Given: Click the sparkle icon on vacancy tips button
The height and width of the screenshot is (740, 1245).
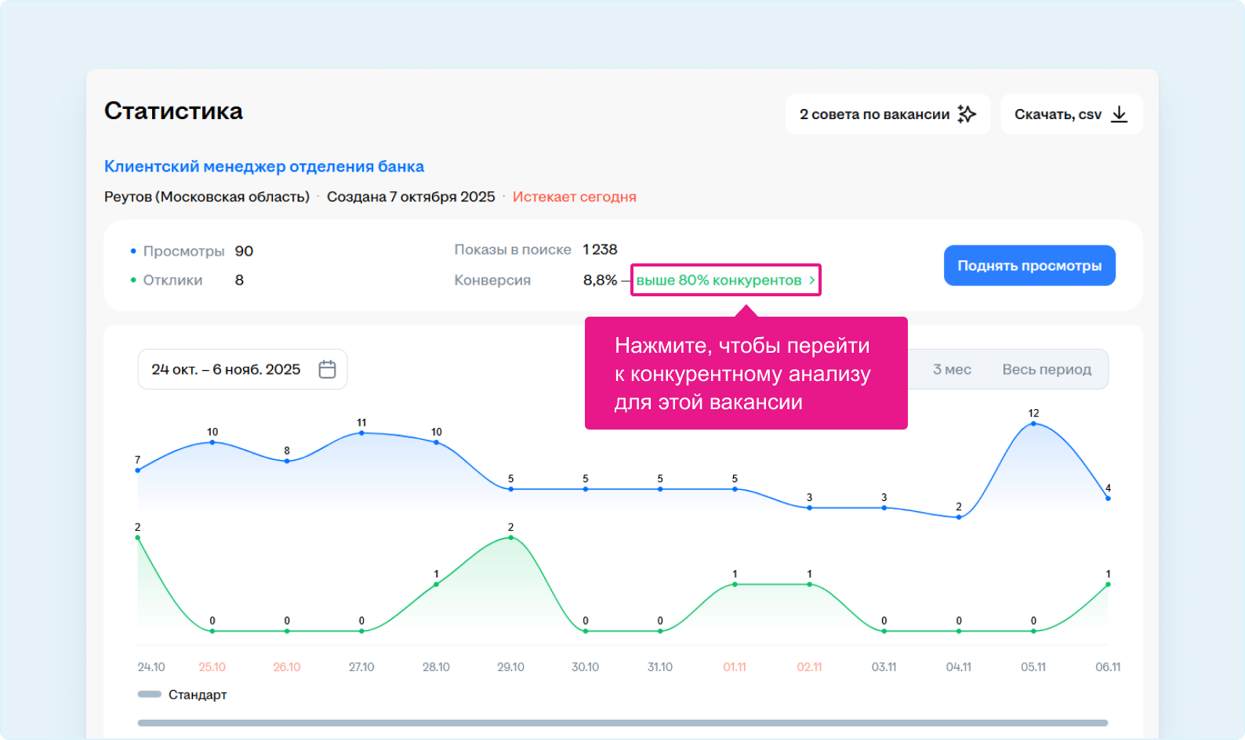Looking at the screenshot, I should coord(967,114).
